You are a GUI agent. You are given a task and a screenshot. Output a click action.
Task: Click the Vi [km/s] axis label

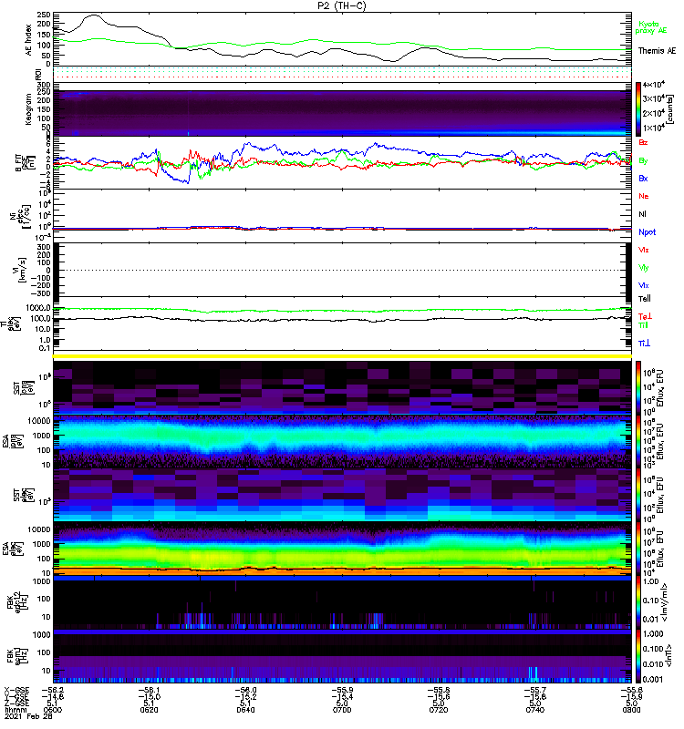[x=21, y=271]
